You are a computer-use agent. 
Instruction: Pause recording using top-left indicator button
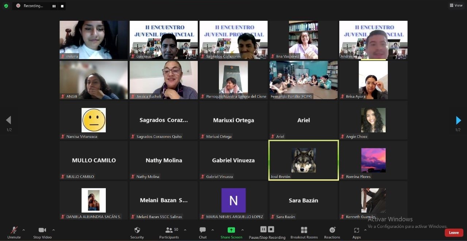54,6
